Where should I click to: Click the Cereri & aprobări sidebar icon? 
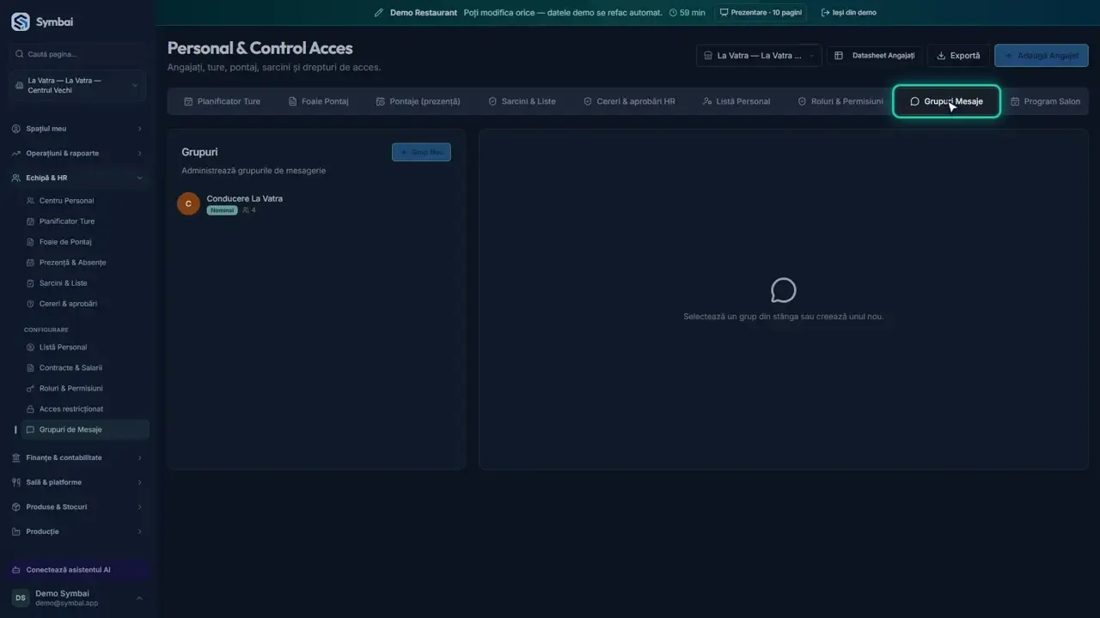point(31,304)
